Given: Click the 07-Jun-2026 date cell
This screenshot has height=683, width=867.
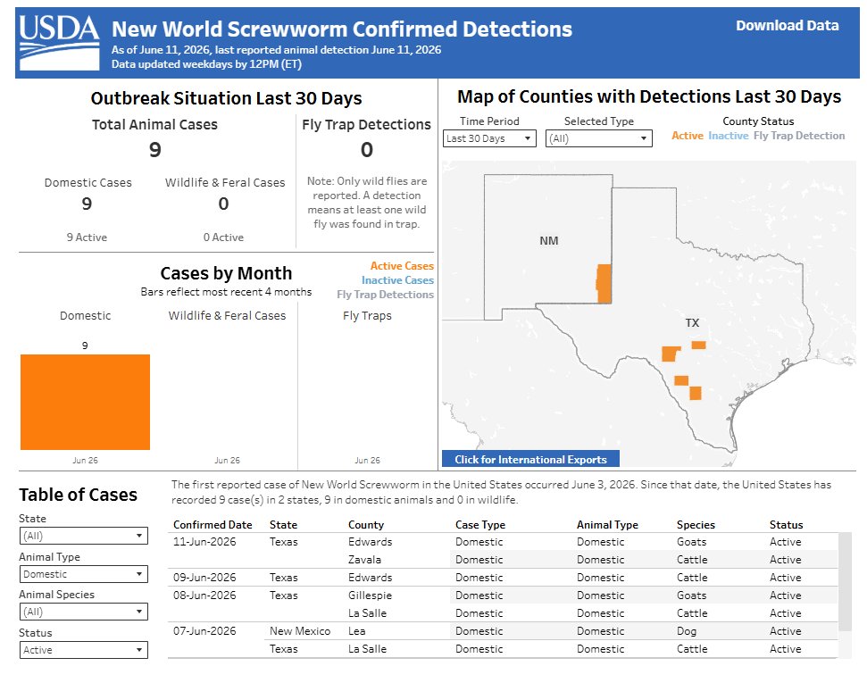Looking at the screenshot, I should pos(204,631).
